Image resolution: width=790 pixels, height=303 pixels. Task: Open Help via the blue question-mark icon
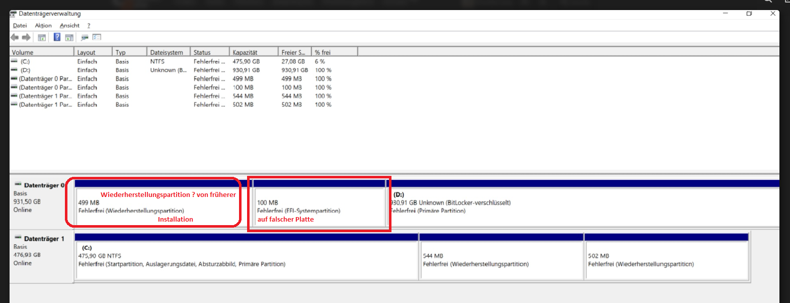tap(57, 37)
